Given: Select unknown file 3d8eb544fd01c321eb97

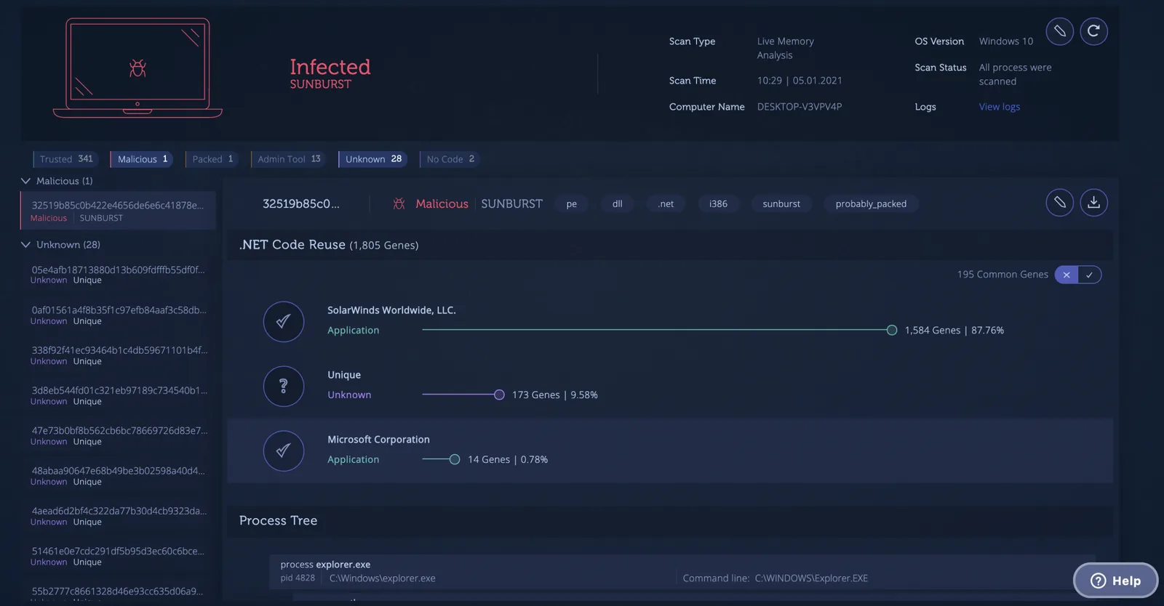Looking at the screenshot, I should point(118,395).
